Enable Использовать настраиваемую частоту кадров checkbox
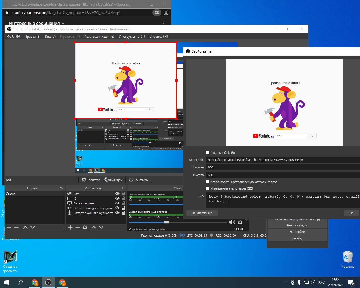 (208, 182)
